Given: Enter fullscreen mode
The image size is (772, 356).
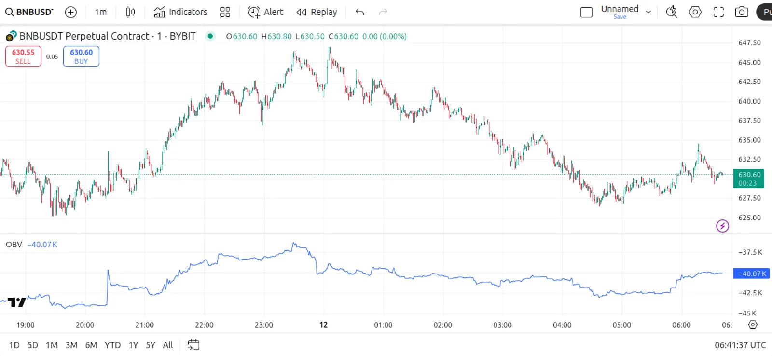Looking at the screenshot, I should (718, 12).
